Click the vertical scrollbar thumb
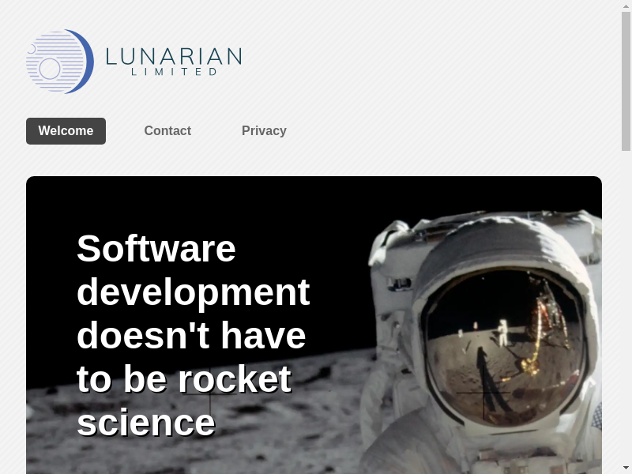Viewport: 632px width, 474px height. (626, 79)
